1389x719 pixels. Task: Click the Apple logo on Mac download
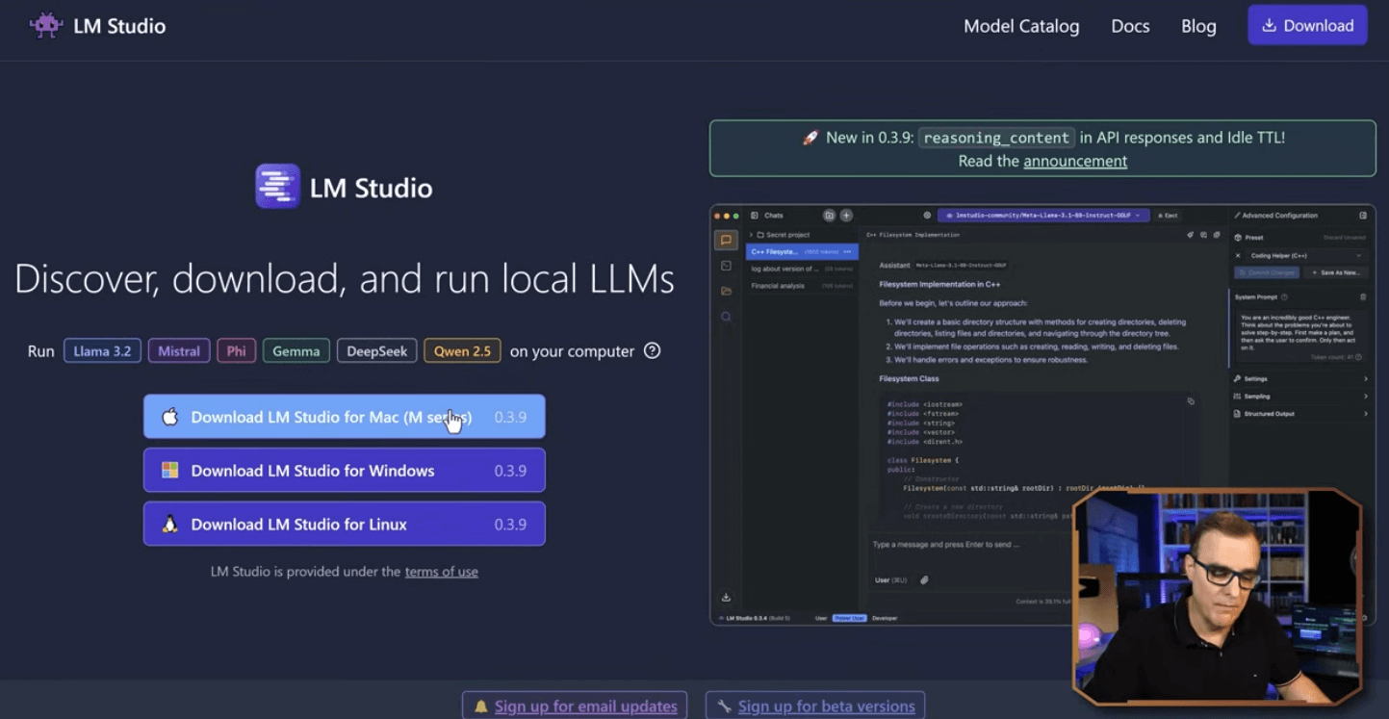pyautogui.click(x=170, y=417)
